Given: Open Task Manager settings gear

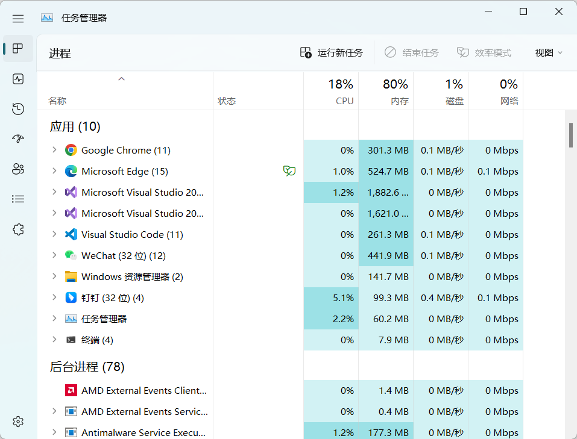Looking at the screenshot, I should point(17,422).
